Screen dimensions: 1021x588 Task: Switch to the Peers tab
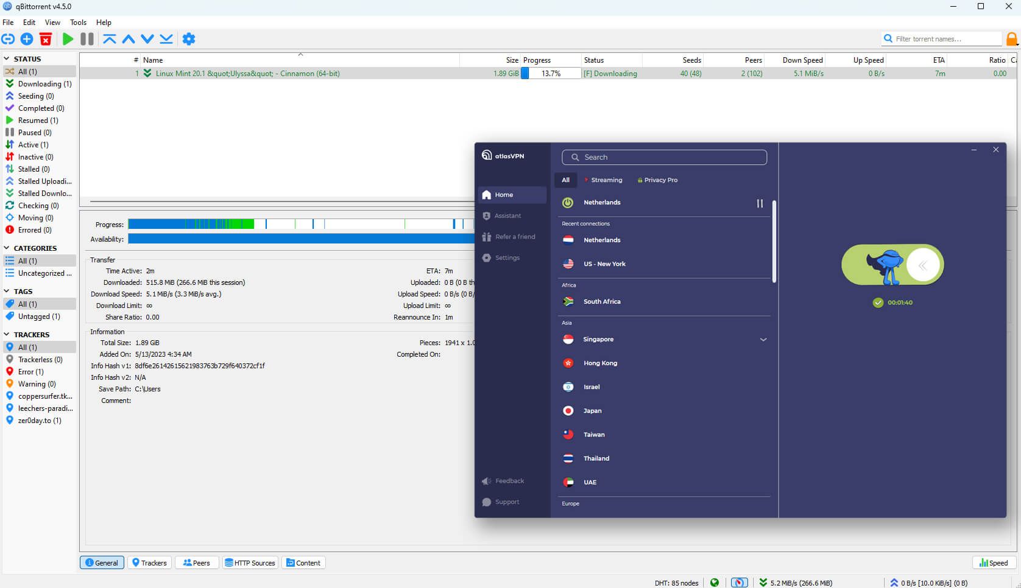coord(197,563)
